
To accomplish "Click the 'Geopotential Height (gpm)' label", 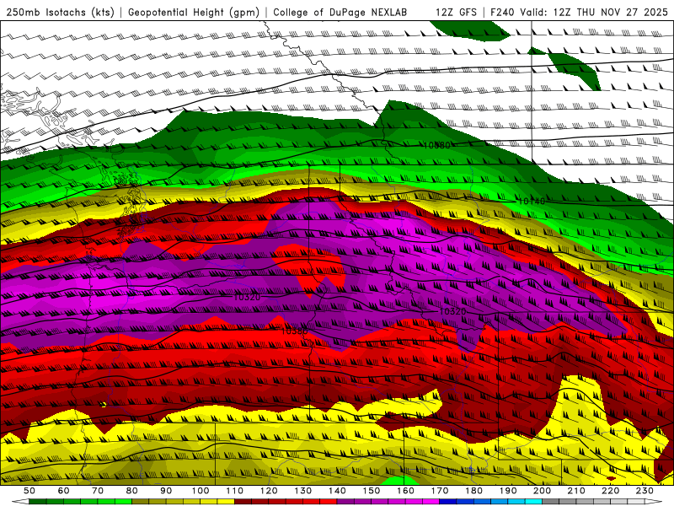I will [x=194, y=12].
